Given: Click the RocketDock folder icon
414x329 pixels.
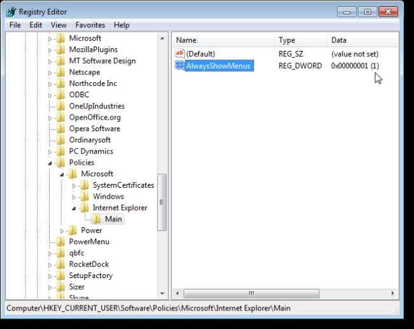Looking at the screenshot, I should [61, 264].
